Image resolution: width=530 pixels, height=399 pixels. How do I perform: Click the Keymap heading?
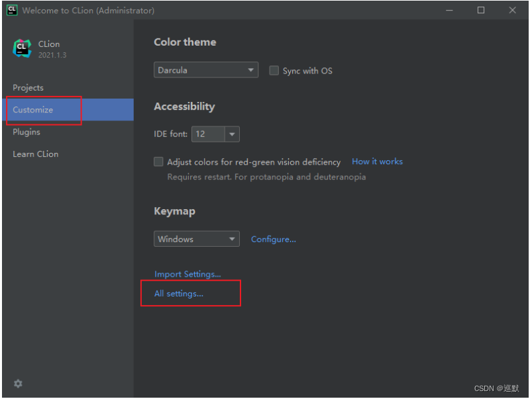click(x=174, y=211)
